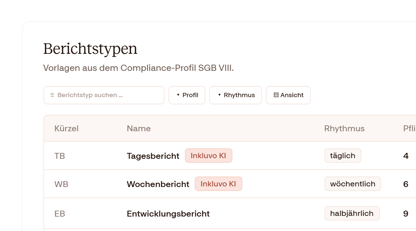Click the value 6 in the Wochenbericht row
This screenshot has height=231, width=416.
click(406, 184)
